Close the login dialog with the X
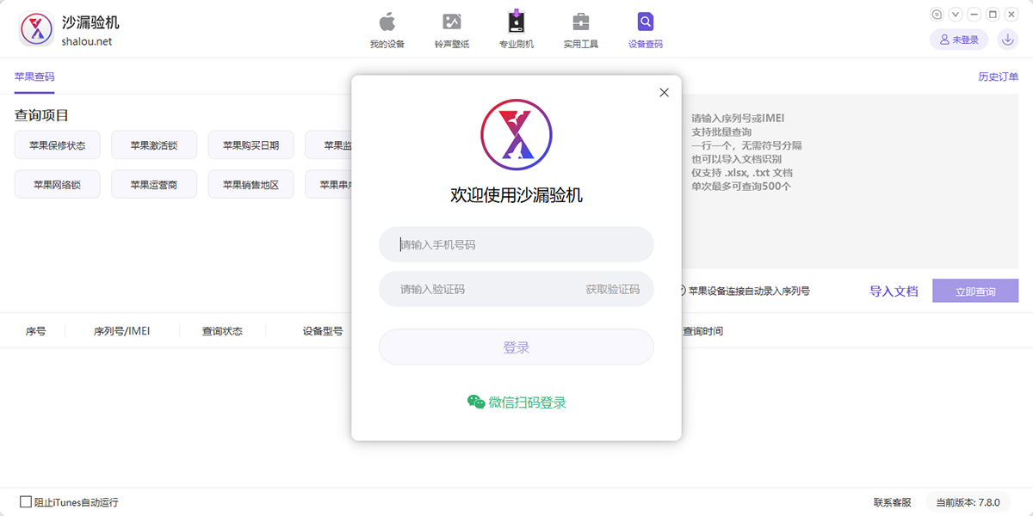1033x516 pixels. pos(664,93)
